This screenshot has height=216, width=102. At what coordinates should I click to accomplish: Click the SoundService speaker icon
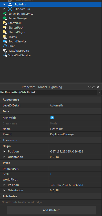coord(5,41)
